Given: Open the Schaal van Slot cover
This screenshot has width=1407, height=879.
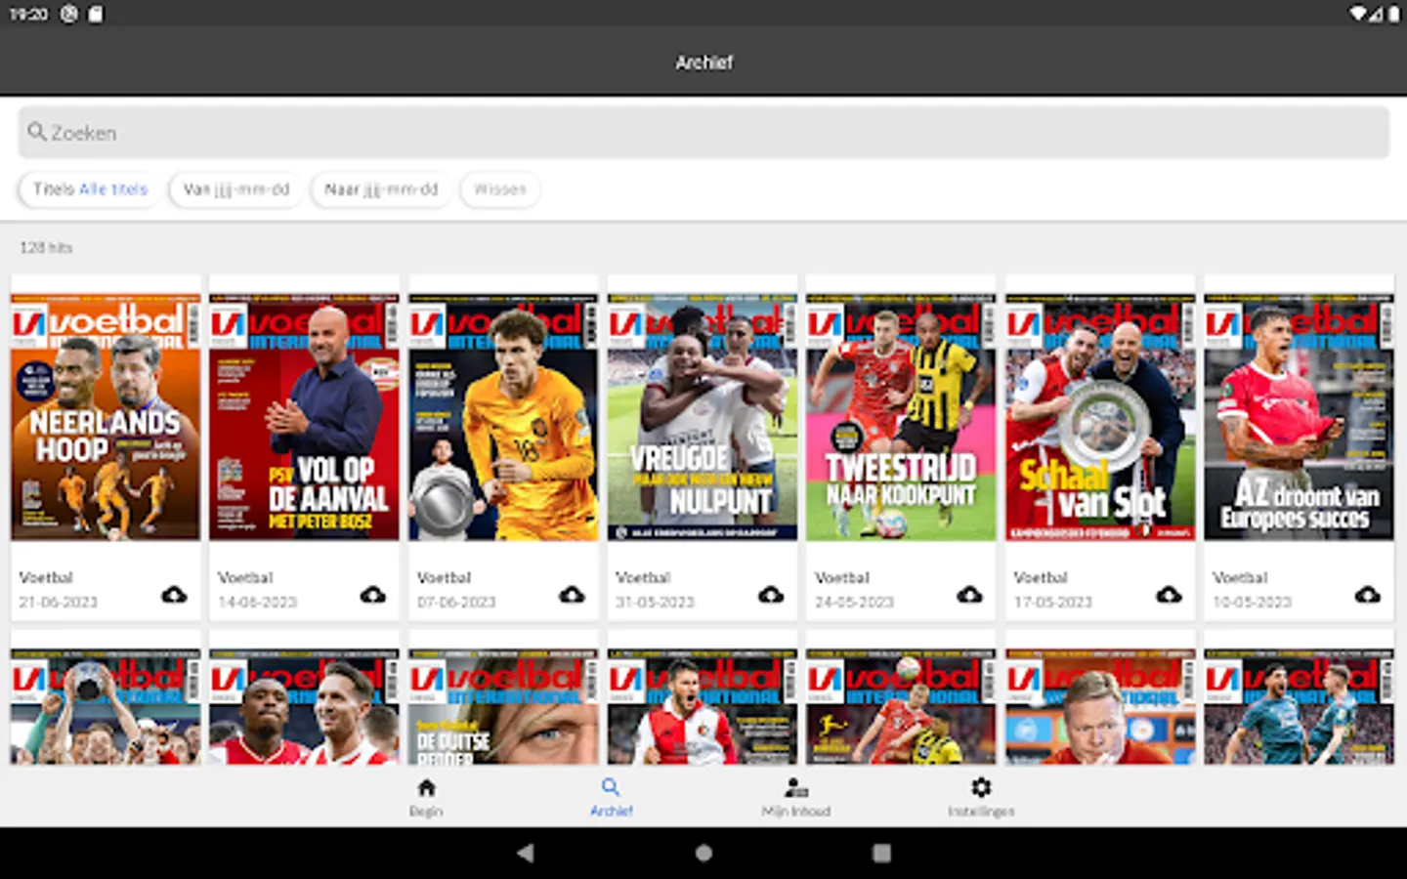Looking at the screenshot, I should 1100,417.
